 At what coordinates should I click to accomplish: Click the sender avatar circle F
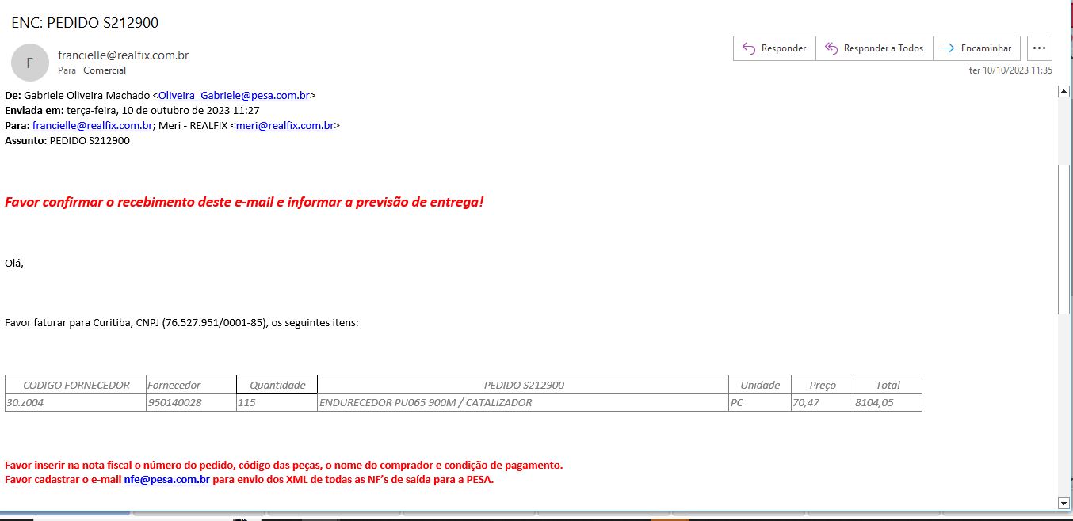[30, 63]
